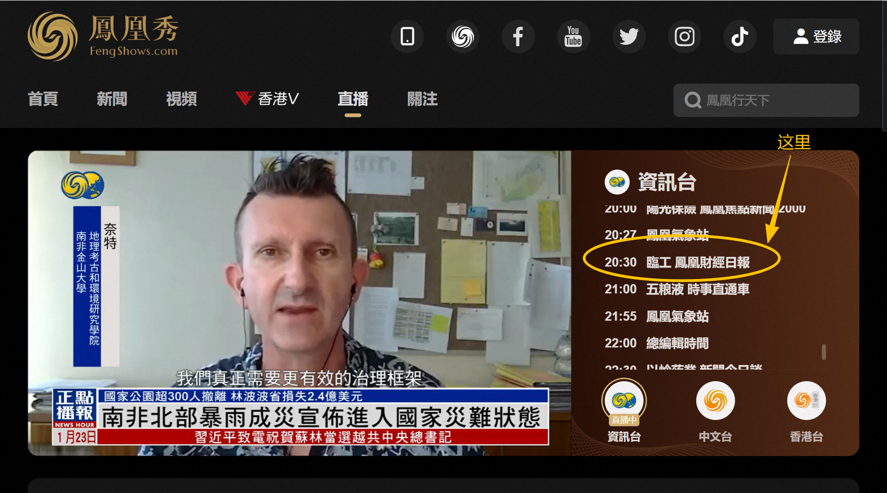Select the 21:00 時事直通車 program entry
The height and width of the screenshot is (493, 887).
coord(677,289)
